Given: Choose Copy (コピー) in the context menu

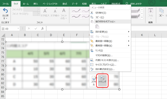Looking at the screenshot, I should click(x=110, y=17).
